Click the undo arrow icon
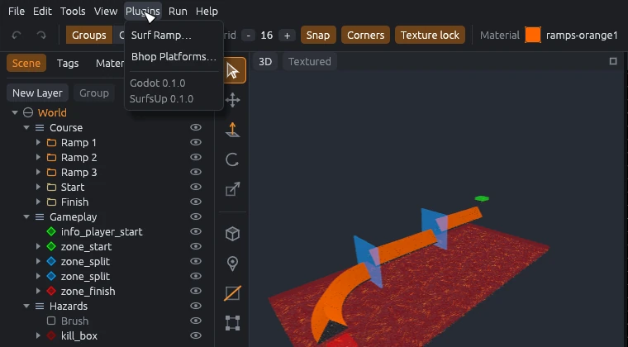The width and height of the screenshot is (628, 347). point(17,36)
